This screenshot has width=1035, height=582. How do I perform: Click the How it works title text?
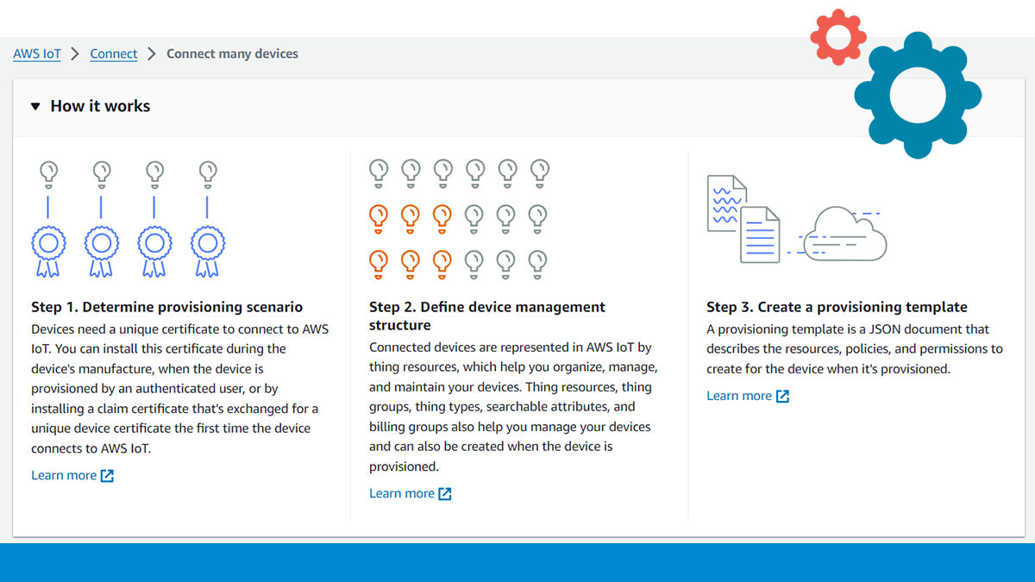click(x=100, y=106)
